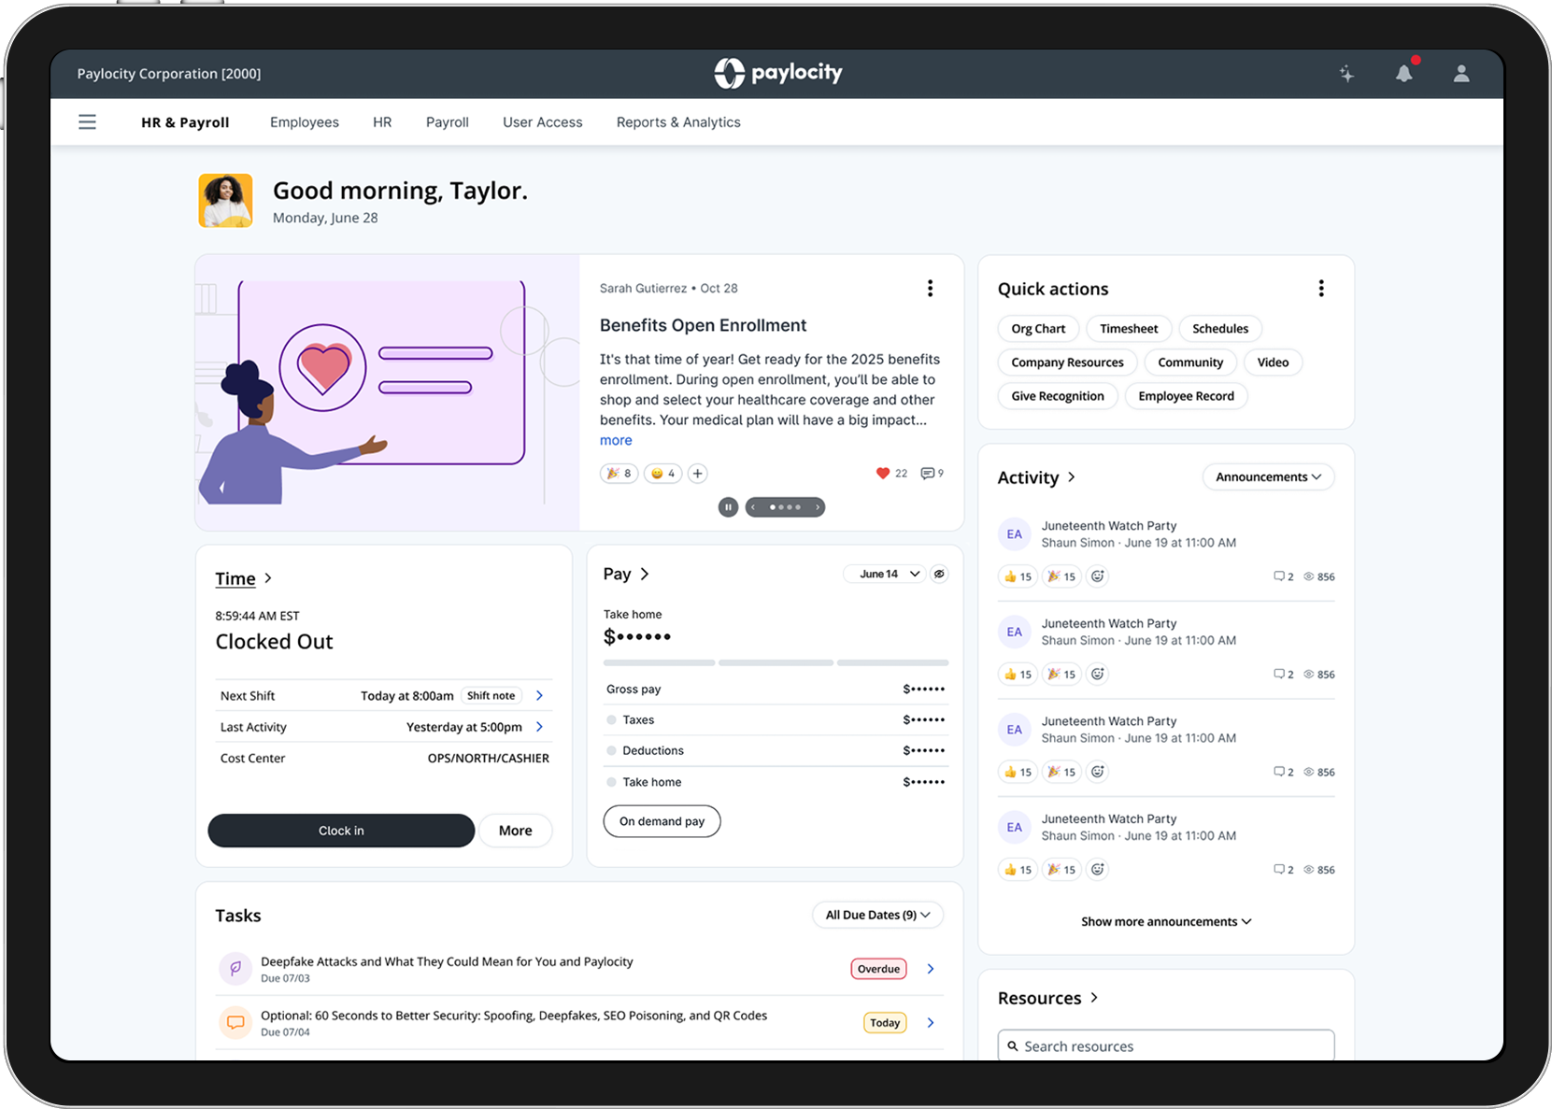The image size is (1552, 1109).
Task: Open the Deepfake Attacks task arrow
Action: coord(931,969)
